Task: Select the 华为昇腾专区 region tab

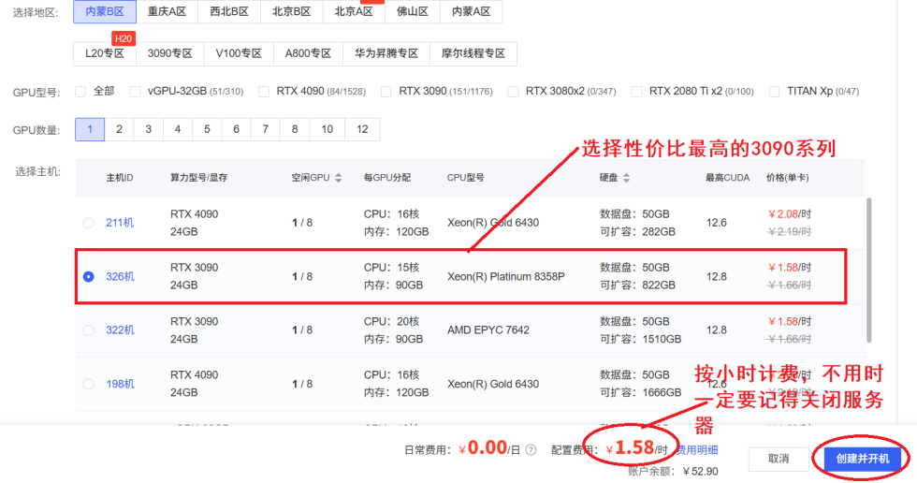Action: click(386, 53)
